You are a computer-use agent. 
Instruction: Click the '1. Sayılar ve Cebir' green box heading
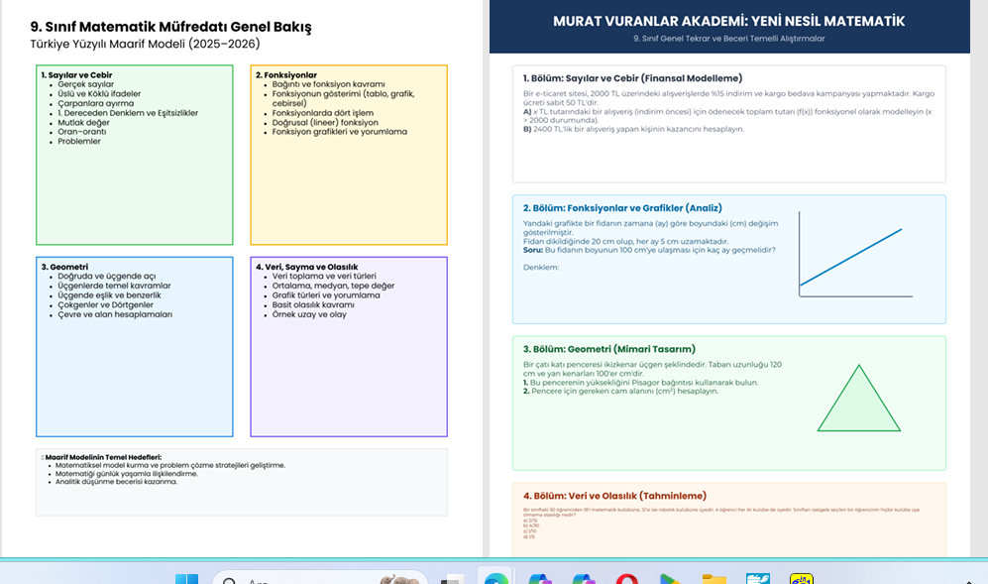click(x=76, y=75)
